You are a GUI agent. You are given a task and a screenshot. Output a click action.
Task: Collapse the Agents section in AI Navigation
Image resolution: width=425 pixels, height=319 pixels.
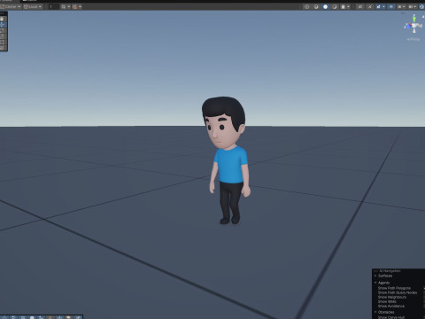[375, 283]
